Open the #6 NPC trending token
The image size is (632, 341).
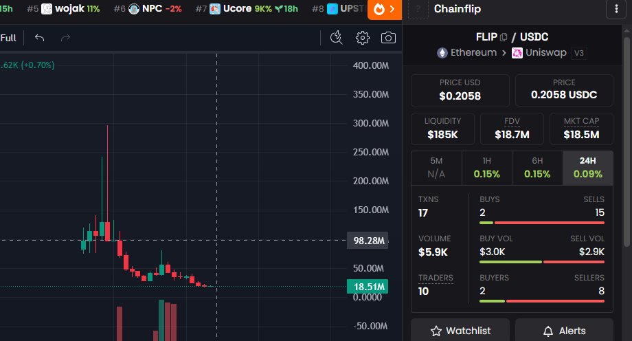click(148, 9)
